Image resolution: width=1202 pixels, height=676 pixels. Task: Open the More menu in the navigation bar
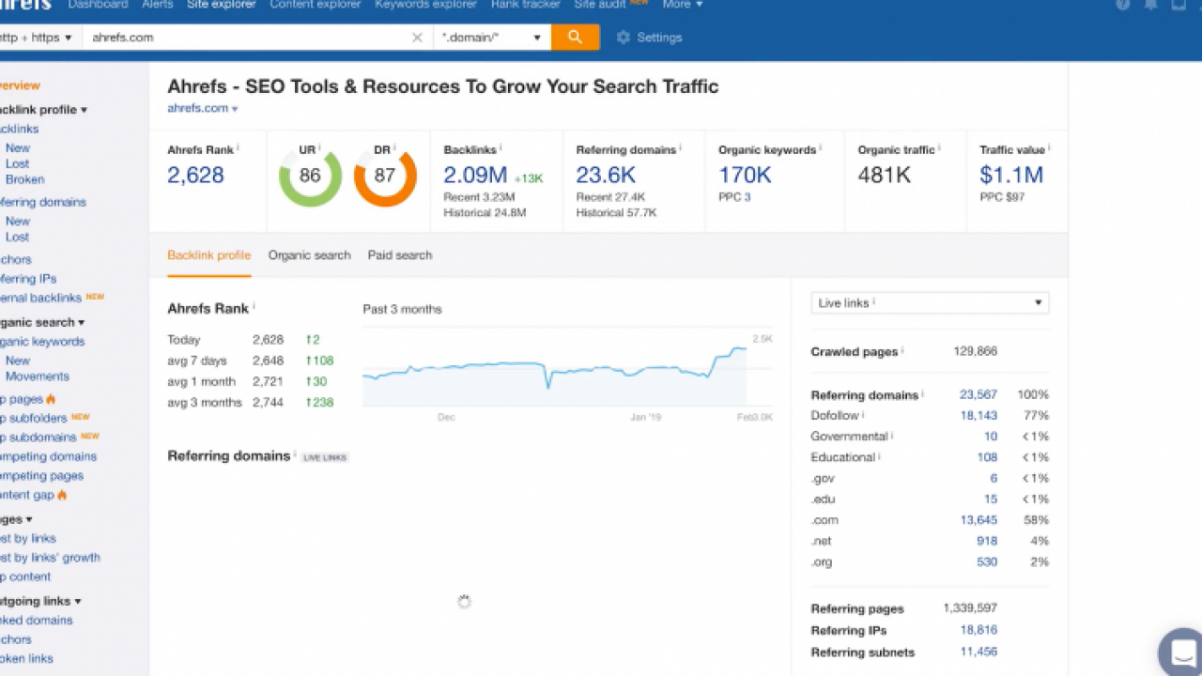click(682, 6)
